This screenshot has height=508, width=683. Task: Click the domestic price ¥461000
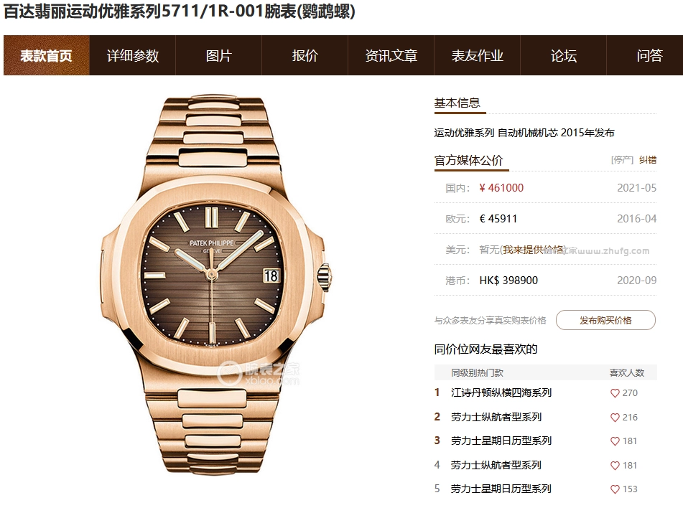pos(501,188)
